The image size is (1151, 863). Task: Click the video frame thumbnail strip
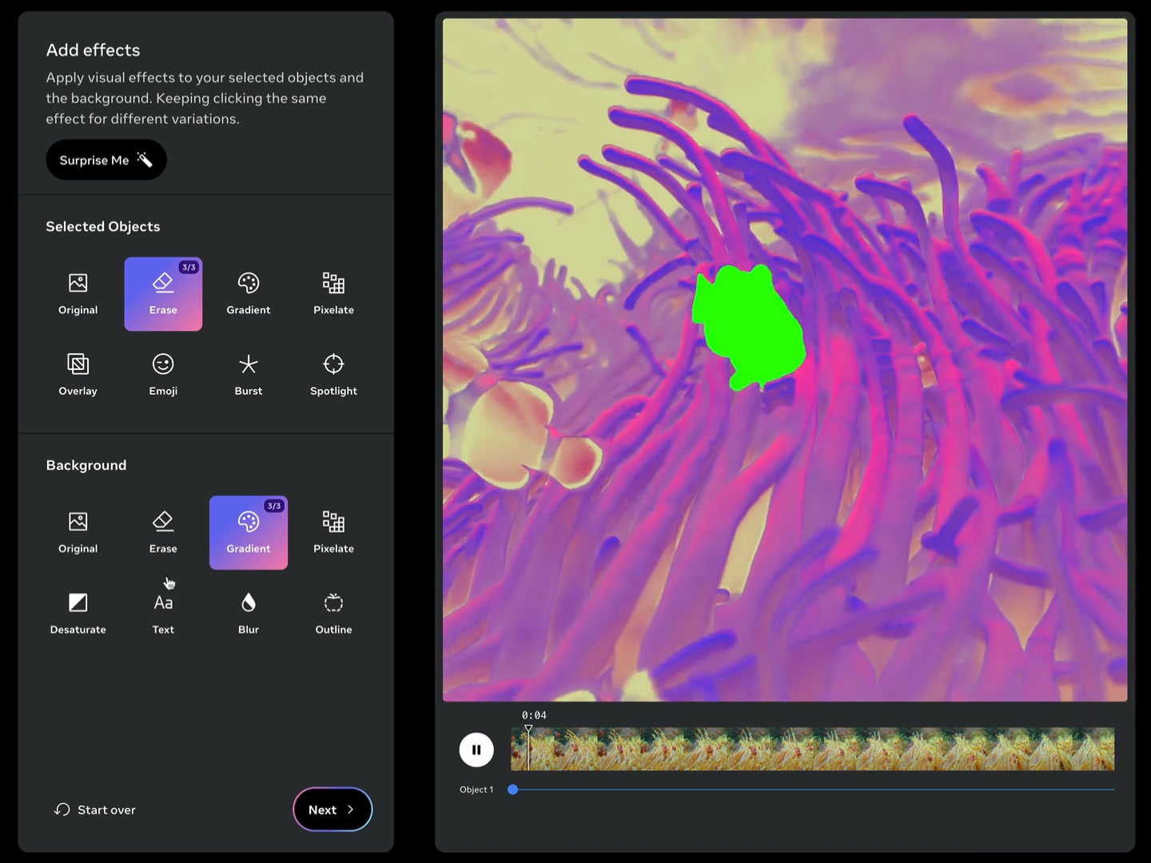point(813,749)
